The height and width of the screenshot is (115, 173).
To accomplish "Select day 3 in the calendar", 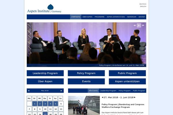I will [x=45, y=104].
